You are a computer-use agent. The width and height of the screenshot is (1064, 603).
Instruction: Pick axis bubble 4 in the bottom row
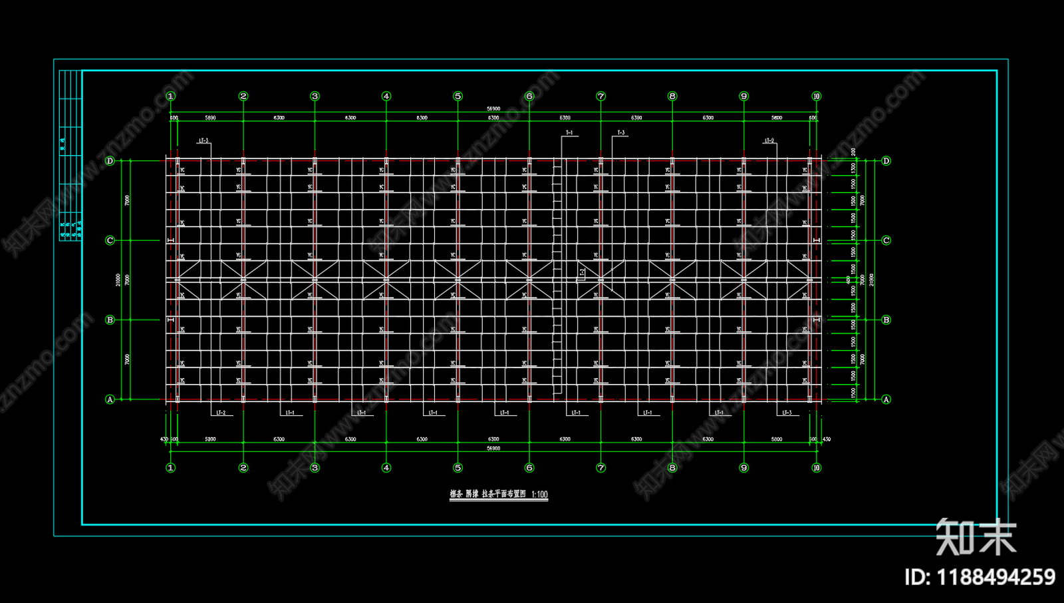click(x=386, y=468)
